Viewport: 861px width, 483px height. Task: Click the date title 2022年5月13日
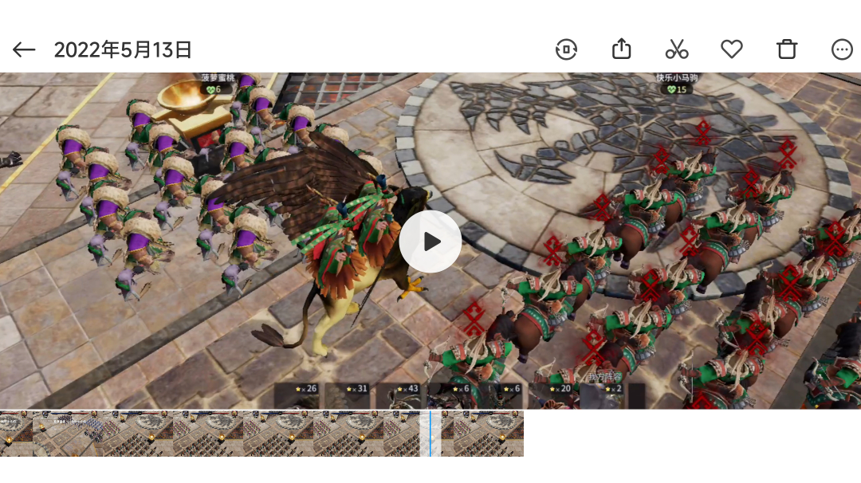[x=123, y=50]
